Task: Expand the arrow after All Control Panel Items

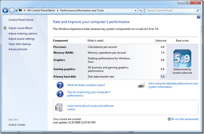Action: [58, 10]
